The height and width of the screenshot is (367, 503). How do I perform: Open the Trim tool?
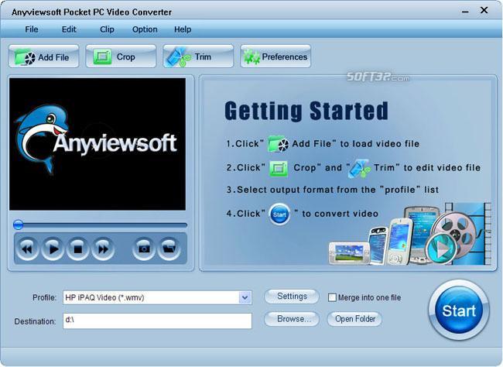[198, 57]
